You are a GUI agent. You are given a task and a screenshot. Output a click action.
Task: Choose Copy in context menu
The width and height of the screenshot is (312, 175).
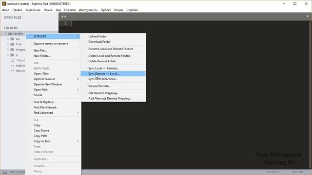(x=53, y=125)
